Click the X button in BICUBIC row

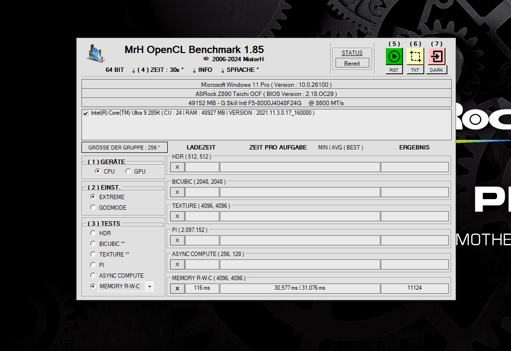177,192
